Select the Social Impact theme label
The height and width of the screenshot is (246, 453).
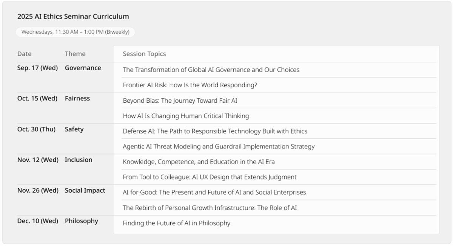pos(85,191)
